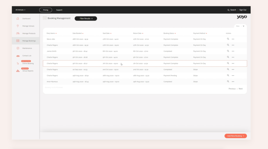
Task: Click the search icon in top bar
Action: pos(229,10)
